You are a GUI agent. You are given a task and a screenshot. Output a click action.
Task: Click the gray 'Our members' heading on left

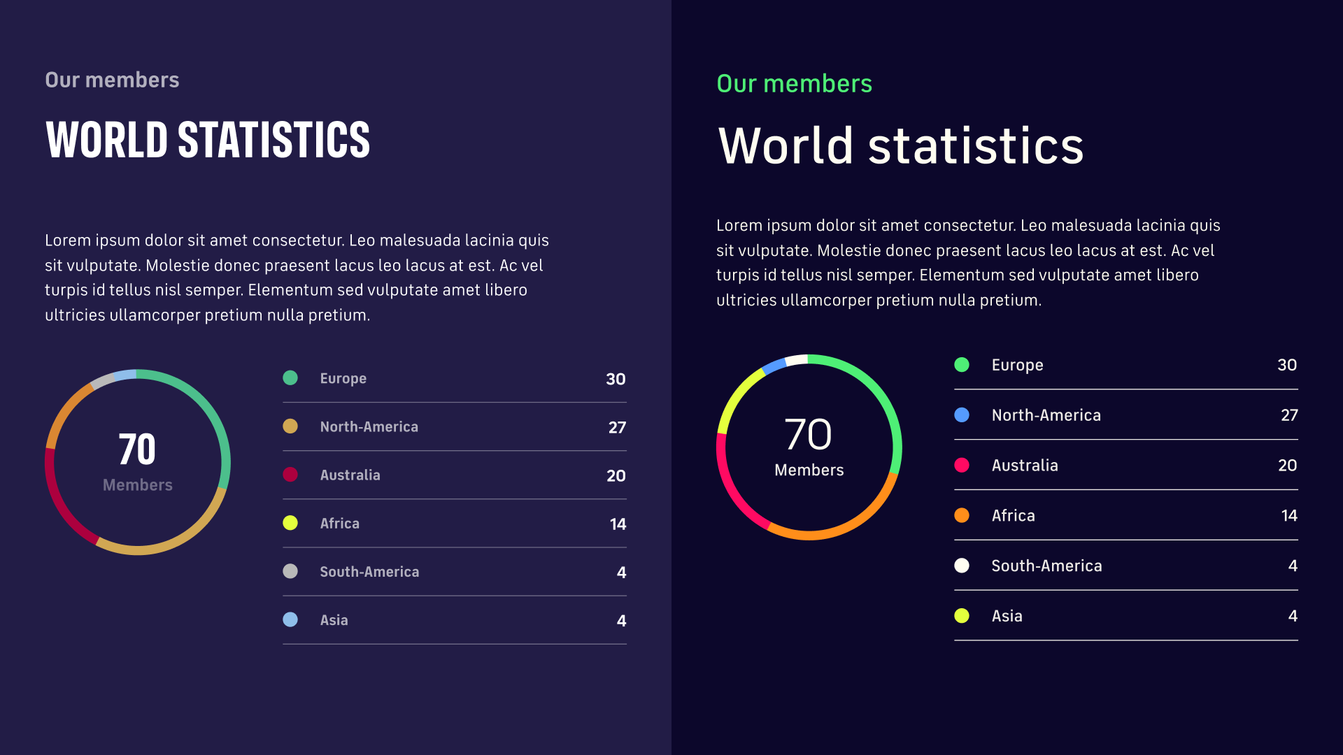click(112, 80)
